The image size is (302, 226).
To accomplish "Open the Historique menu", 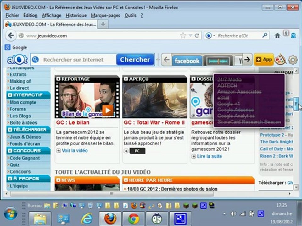I will click(76, 15).
